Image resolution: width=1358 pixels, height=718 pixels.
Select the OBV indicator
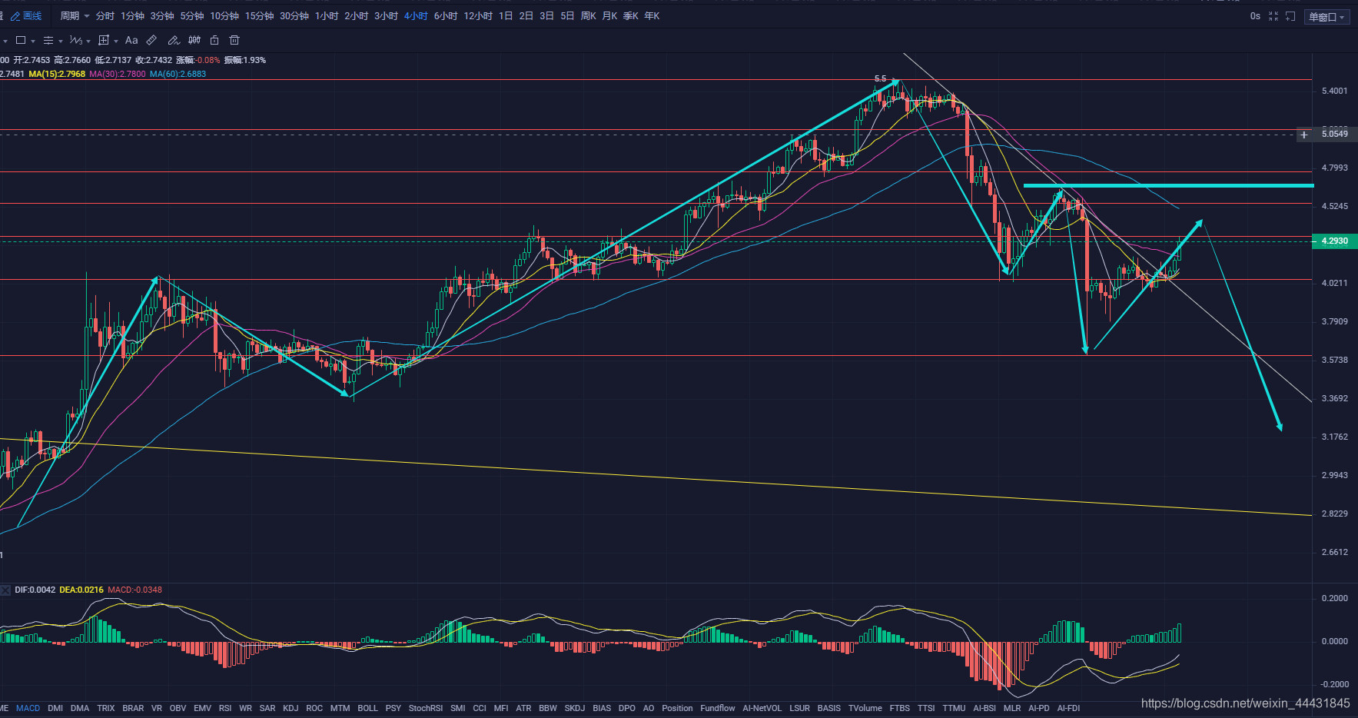click(x=178, y=708)
